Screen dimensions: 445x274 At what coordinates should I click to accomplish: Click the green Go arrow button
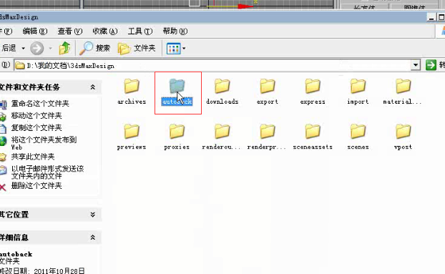[431, 65]
